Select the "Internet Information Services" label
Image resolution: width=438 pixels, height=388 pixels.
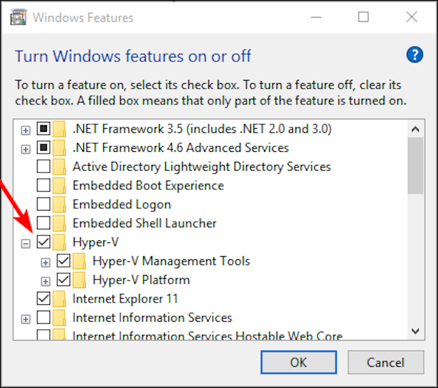(x=152, y=318)
